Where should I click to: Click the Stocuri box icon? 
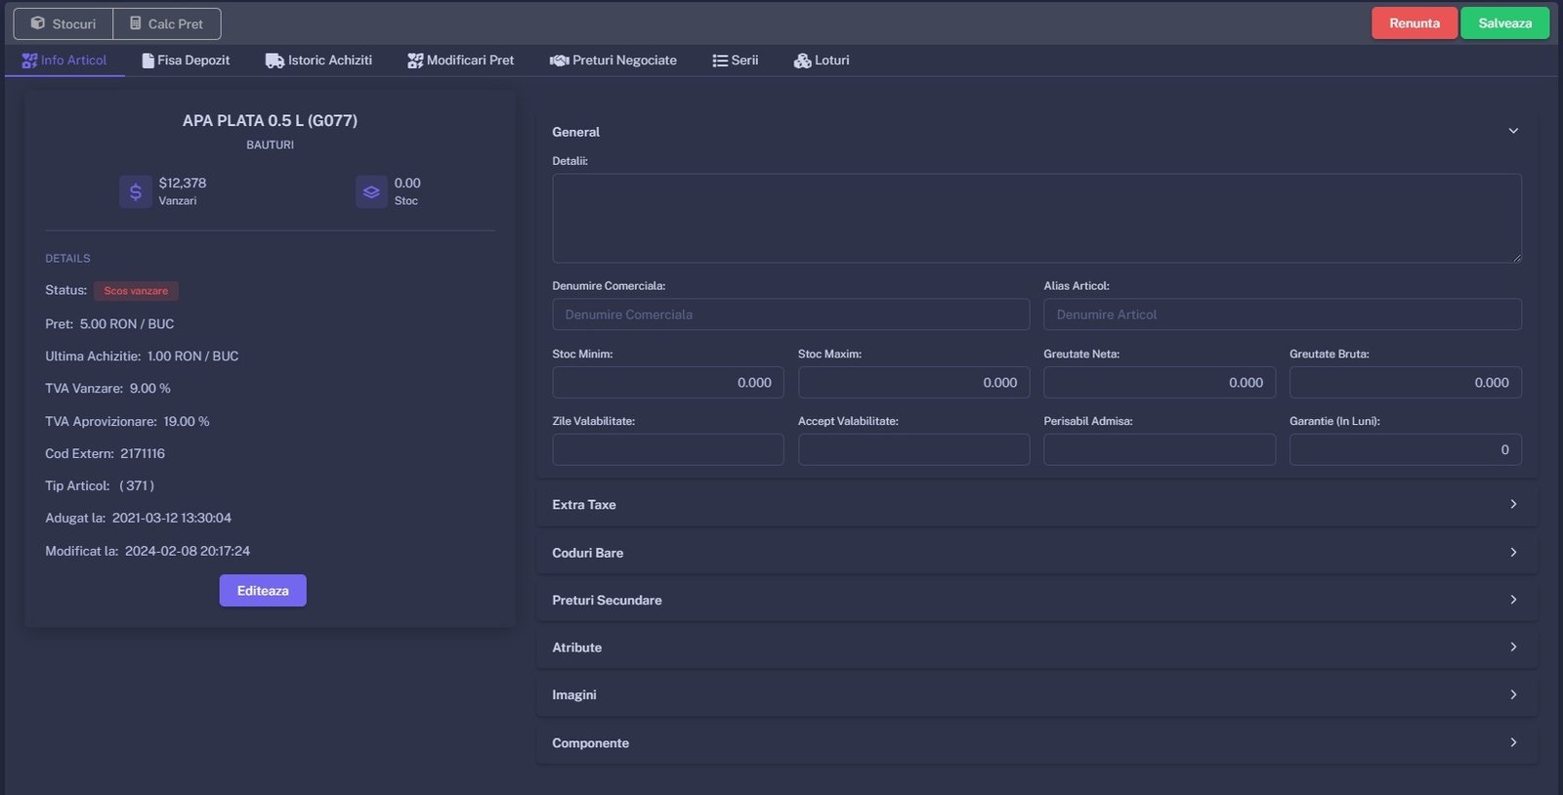click(38, 22)
